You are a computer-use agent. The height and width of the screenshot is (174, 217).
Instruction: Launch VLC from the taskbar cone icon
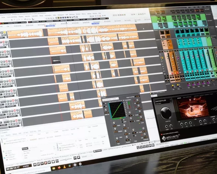coord(65,167)
